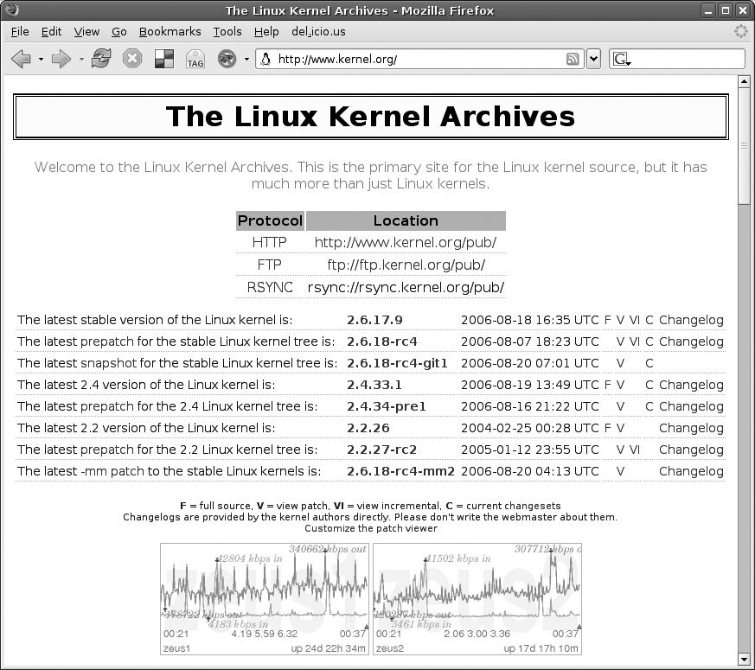Click the RSS feed icon in address bar
Screen dimensions: 755x670
(572, 59)
